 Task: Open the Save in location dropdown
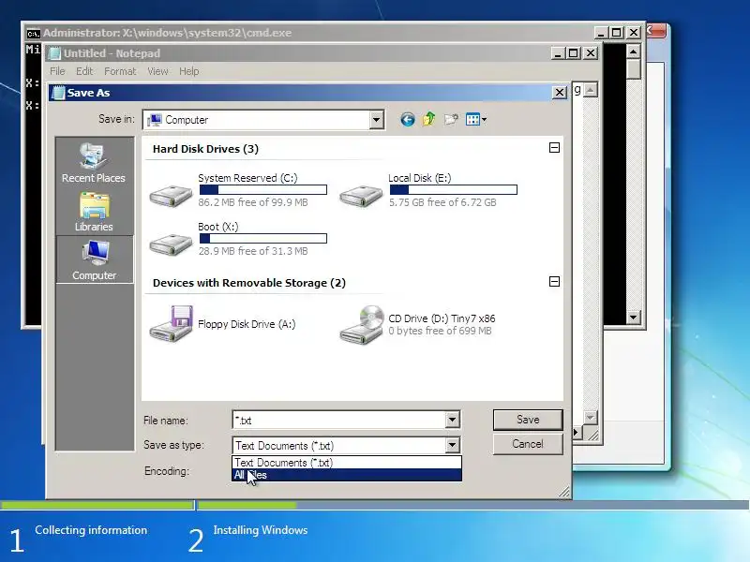(377, 120)
